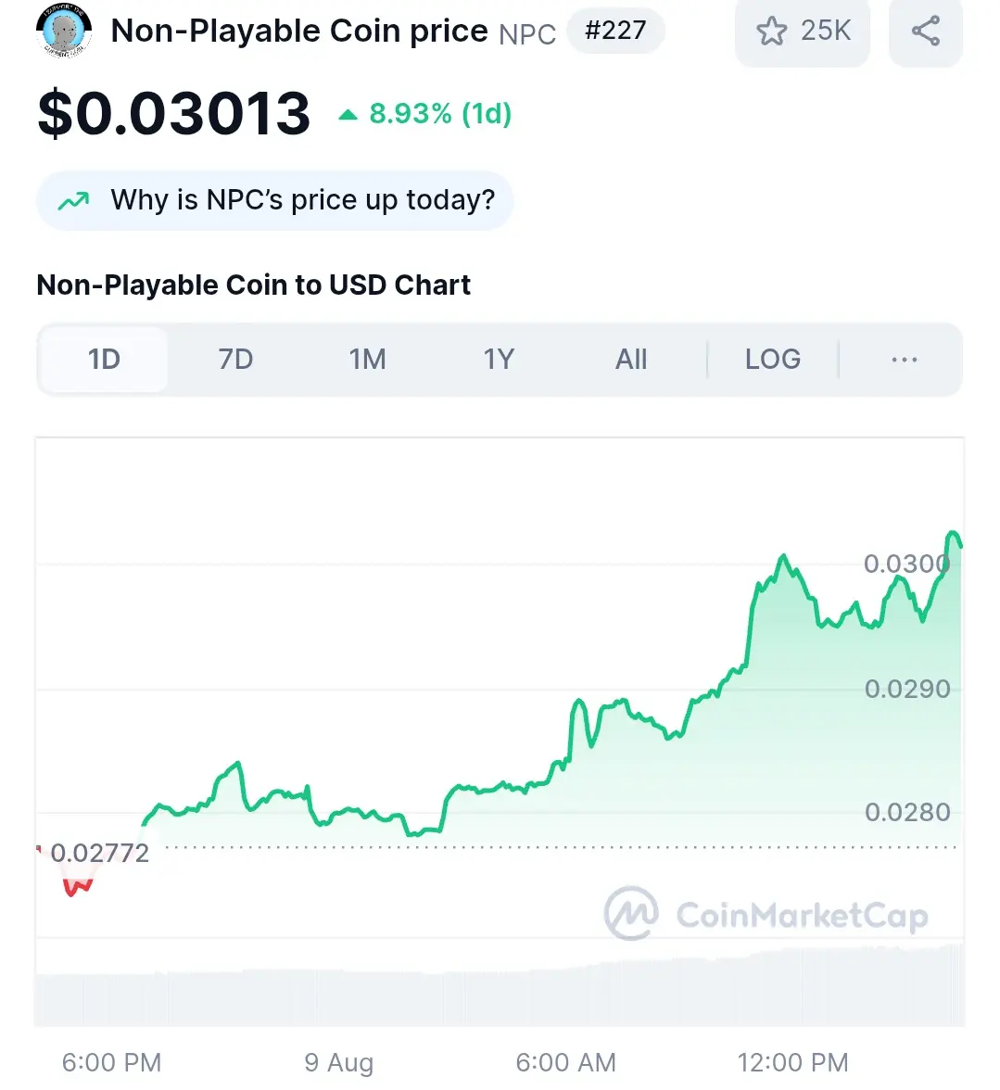Select the 1Y chart range
The image size is (1000, 1090).
499,360
